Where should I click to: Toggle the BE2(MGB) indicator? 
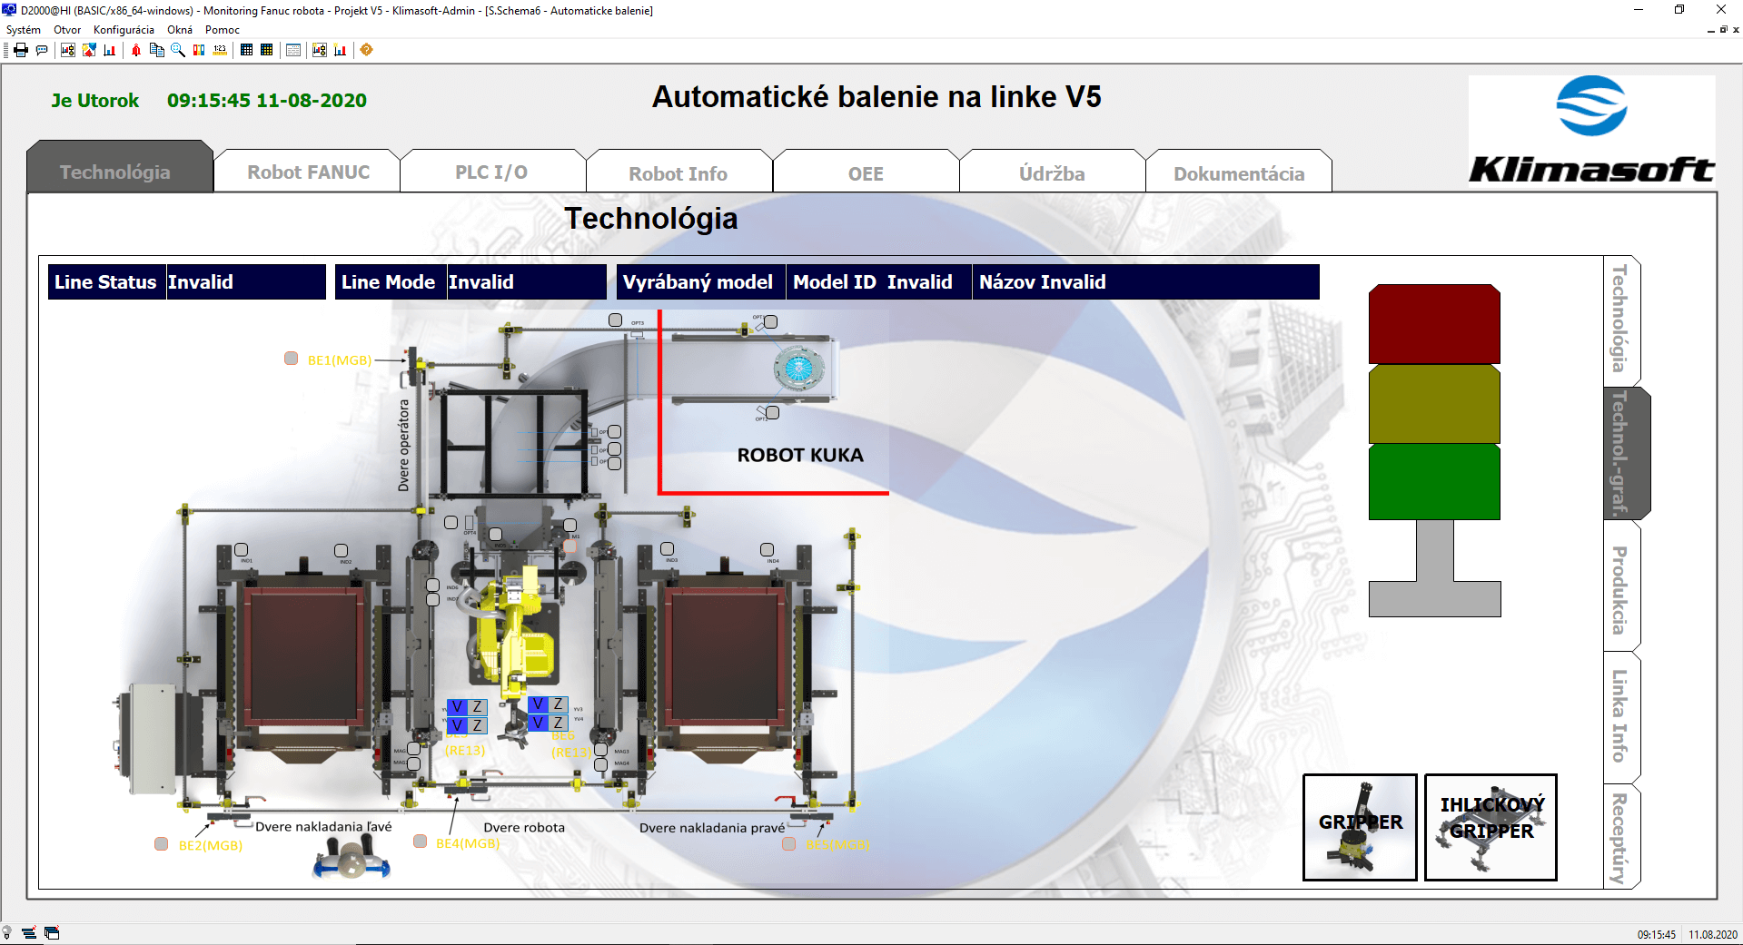point(159,844)
